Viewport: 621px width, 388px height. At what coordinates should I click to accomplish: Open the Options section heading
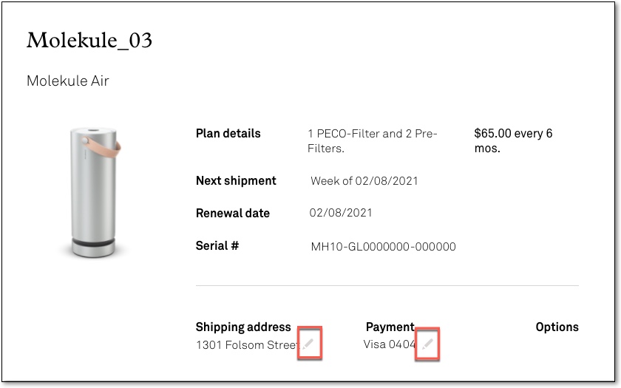point(557,327)
